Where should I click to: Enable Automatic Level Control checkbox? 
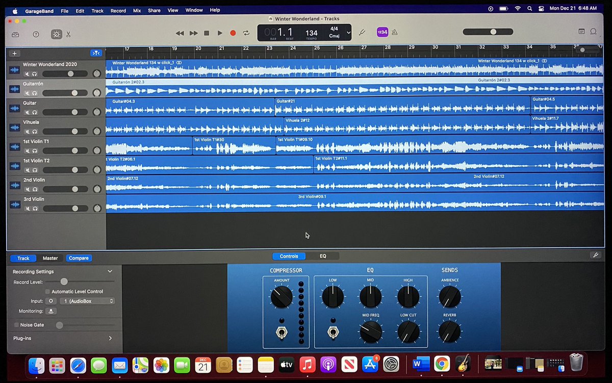click(x=47, y=292)
